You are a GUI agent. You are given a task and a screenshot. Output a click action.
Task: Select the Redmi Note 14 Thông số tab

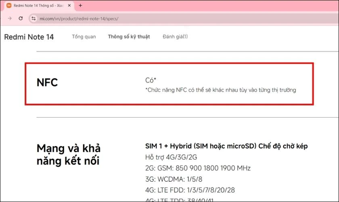coord(39,6)
